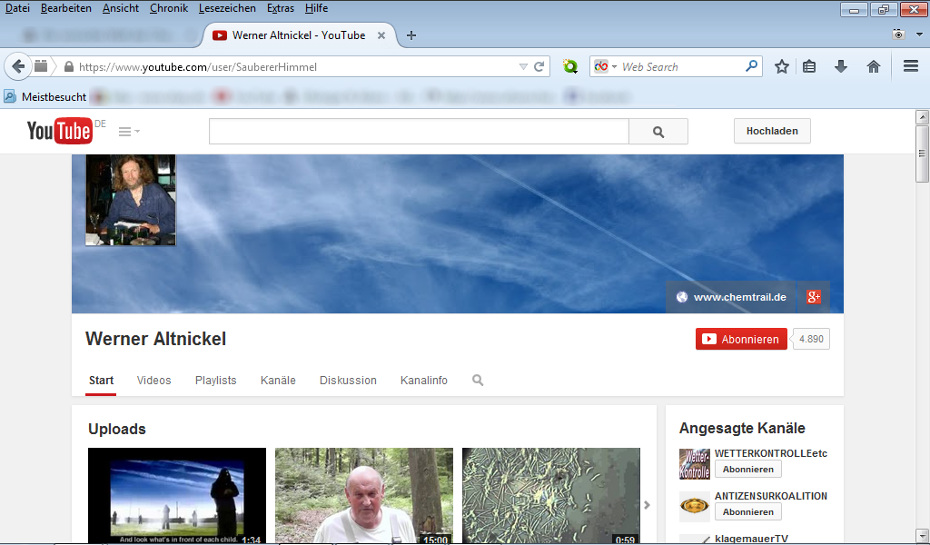Open the Uploads section heading
The height and width of the screenshot is (545, 930).
click(x=117, y=429)
